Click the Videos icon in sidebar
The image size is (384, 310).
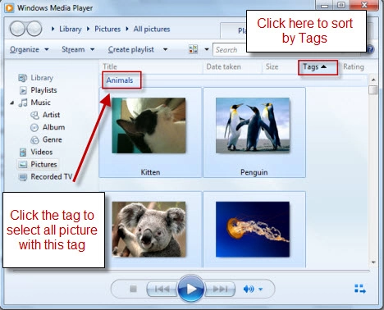23,152
